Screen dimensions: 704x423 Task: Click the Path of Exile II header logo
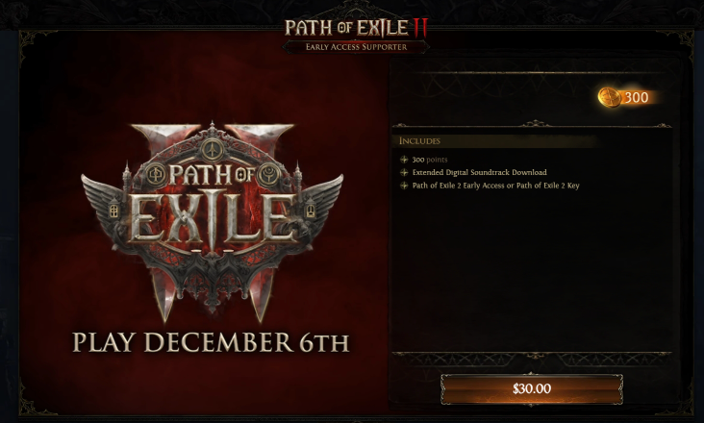point(356,28)
